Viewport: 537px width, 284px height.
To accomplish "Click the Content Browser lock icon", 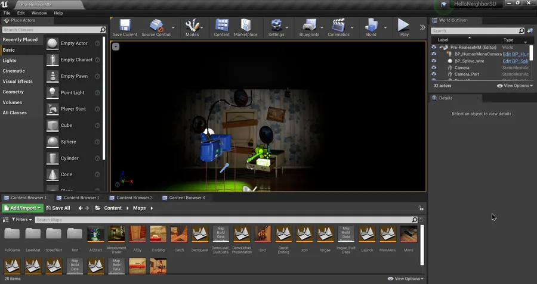I will point(421,208).
